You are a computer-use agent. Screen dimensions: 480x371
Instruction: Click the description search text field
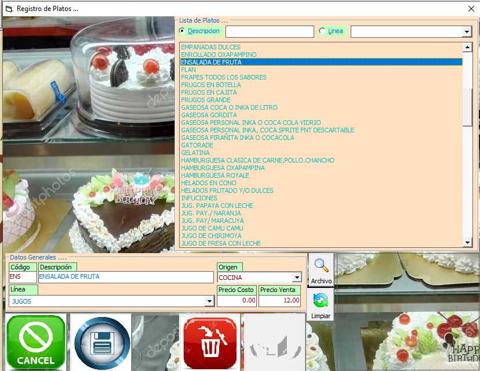(x=269, y=32)
